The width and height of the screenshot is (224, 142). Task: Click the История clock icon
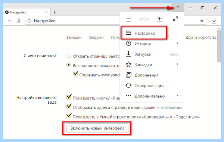point(128,43)
